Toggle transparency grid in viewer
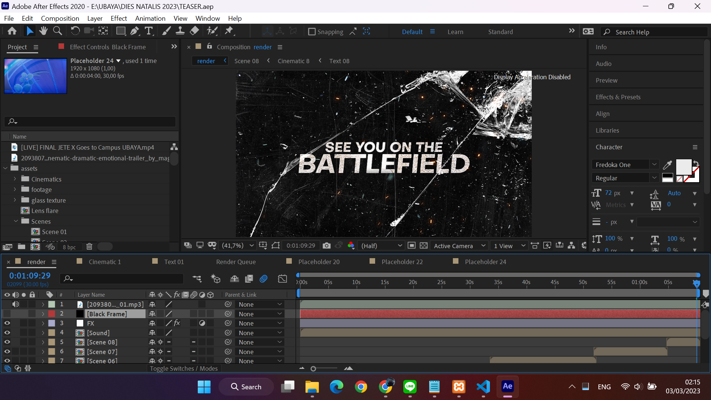 (424, 246)
